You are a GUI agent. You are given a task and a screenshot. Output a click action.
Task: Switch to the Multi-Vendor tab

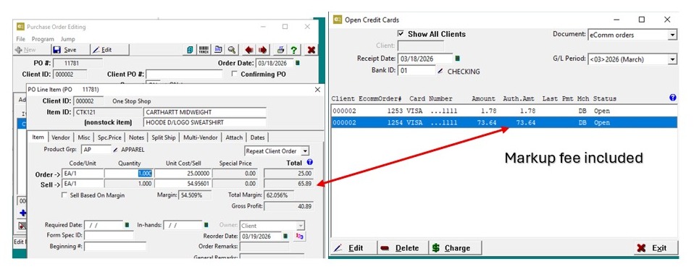click(201, 137)
